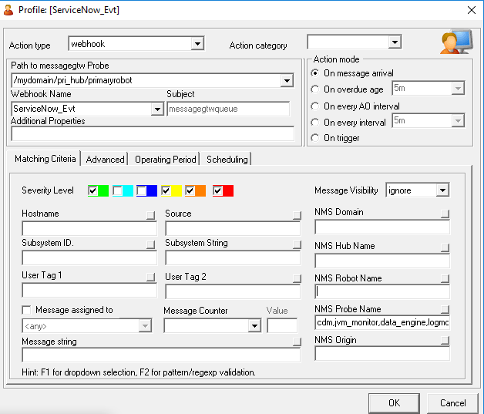Enable the Message assigned to checkbox
Viewport: 484px width, 414px height.
[27, 311]
